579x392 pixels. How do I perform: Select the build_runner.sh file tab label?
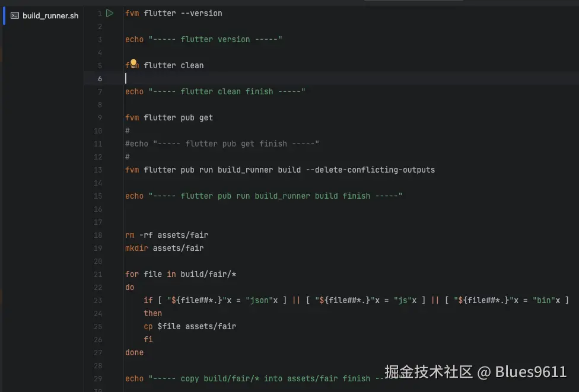coord(50,15)
